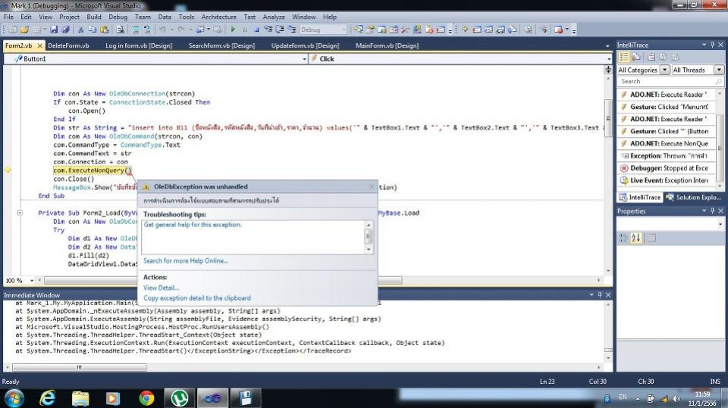Screen dimensions: 728x408
Task: Switch to MainForm.vb [Design] tab
Action: (387, 45)
